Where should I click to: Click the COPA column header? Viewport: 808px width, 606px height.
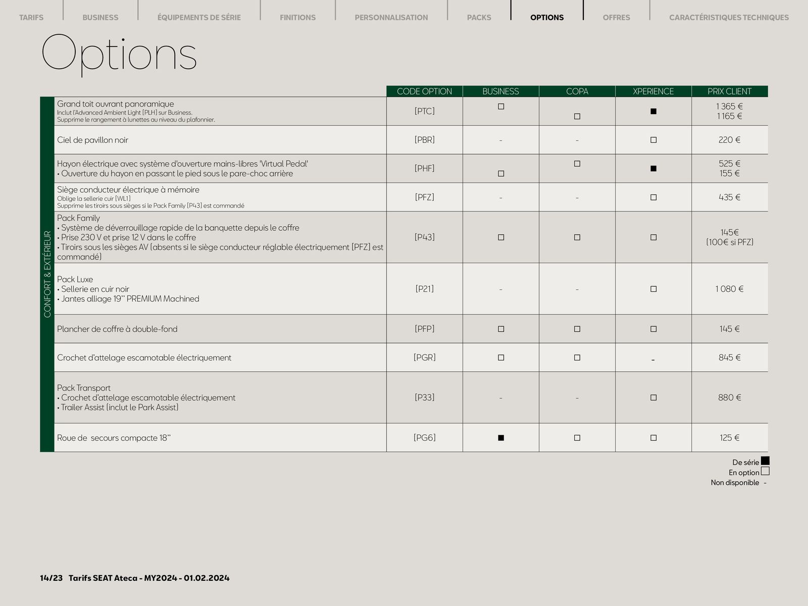[x=577, y=91]
